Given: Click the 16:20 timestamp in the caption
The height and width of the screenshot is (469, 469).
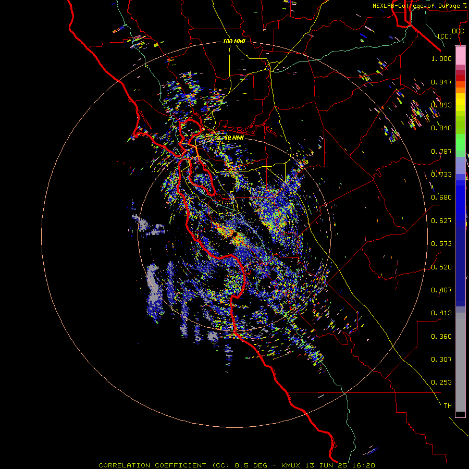Looking at the screenshot, I should 364,465.
